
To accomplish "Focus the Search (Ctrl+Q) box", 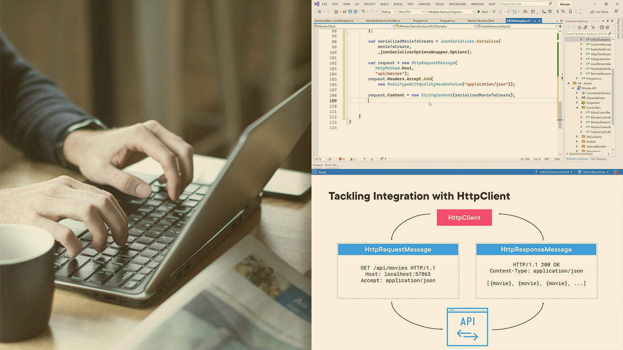I will pos(528,4).
